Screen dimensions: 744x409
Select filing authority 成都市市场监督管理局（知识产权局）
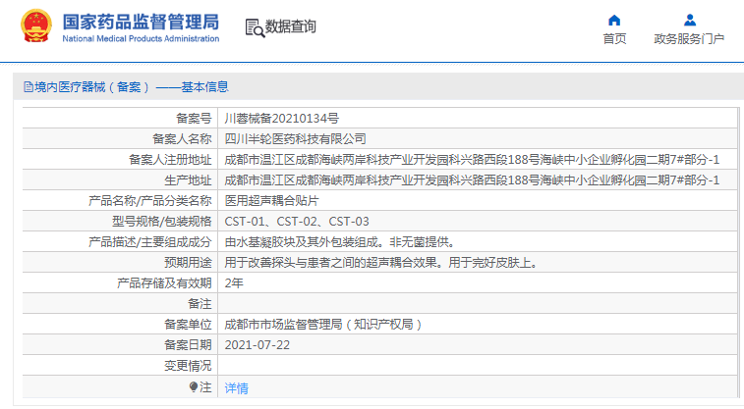(x=323, y=325)
